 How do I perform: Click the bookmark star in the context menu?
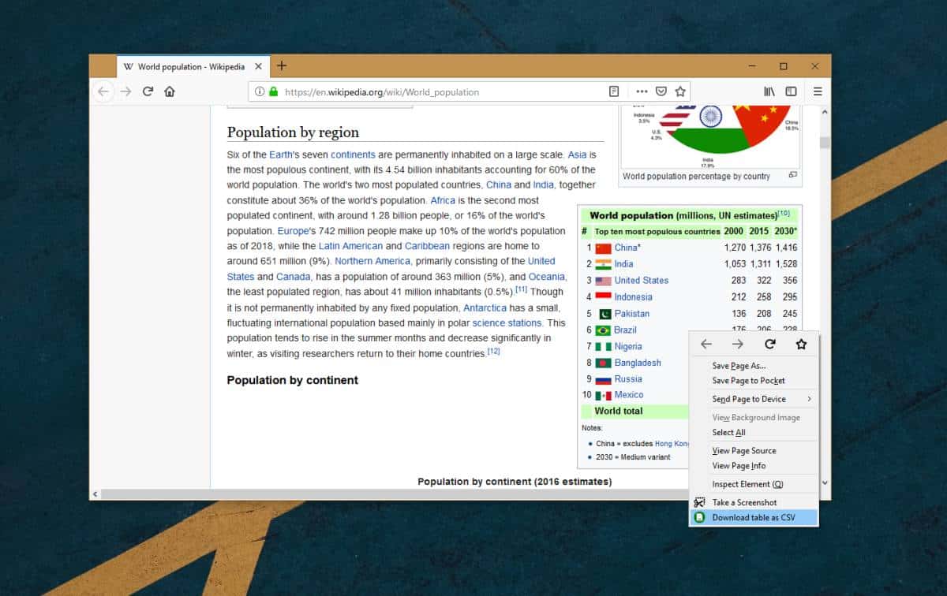point(802,345)
